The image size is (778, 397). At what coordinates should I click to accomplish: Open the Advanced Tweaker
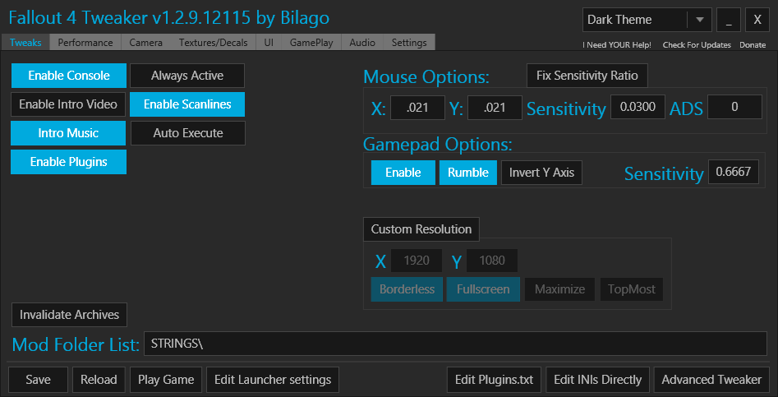[x=711, y=380]
